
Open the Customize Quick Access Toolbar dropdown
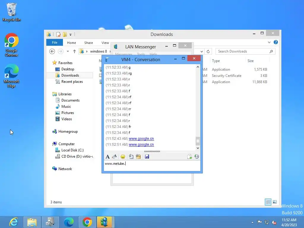71,35
